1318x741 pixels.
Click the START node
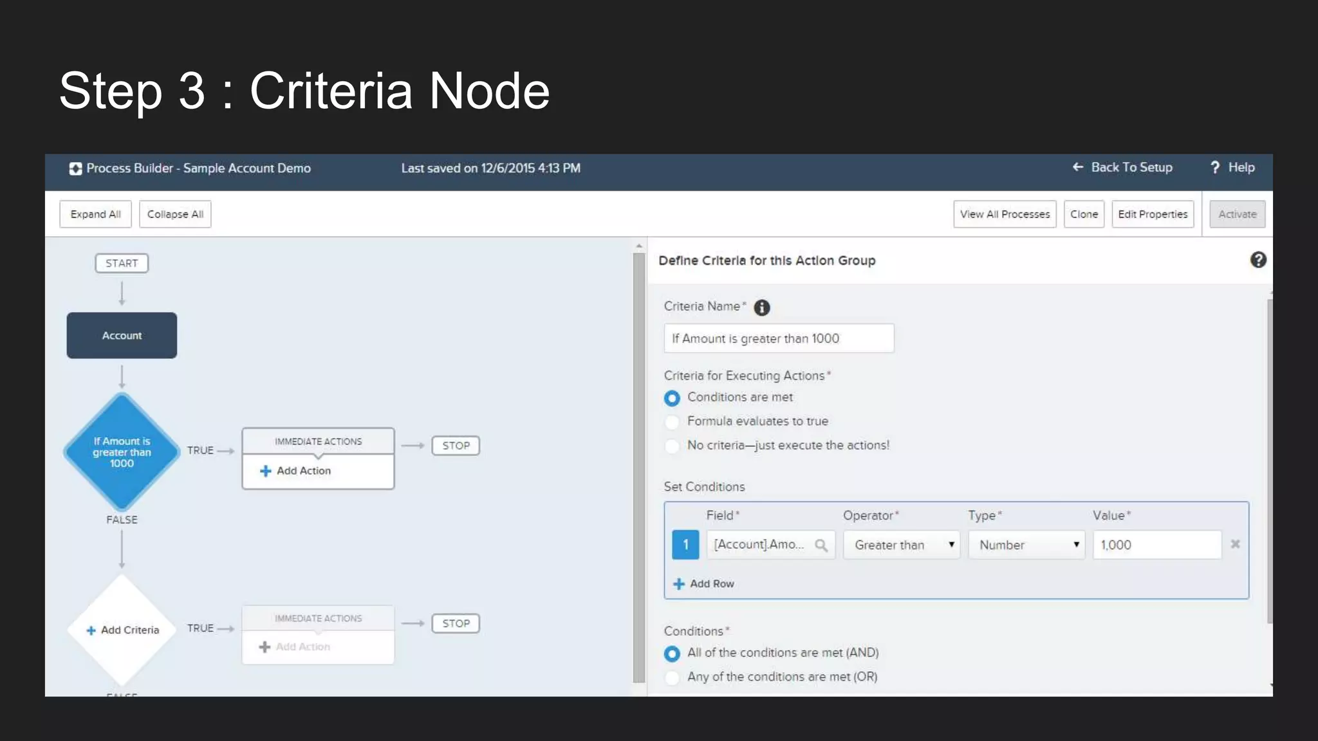(x=122, y=263)
